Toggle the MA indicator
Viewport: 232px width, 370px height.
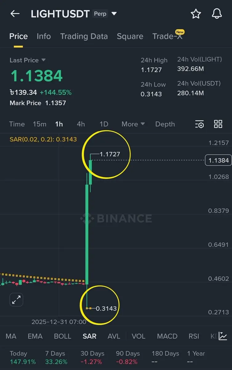[x=11, y=336]
